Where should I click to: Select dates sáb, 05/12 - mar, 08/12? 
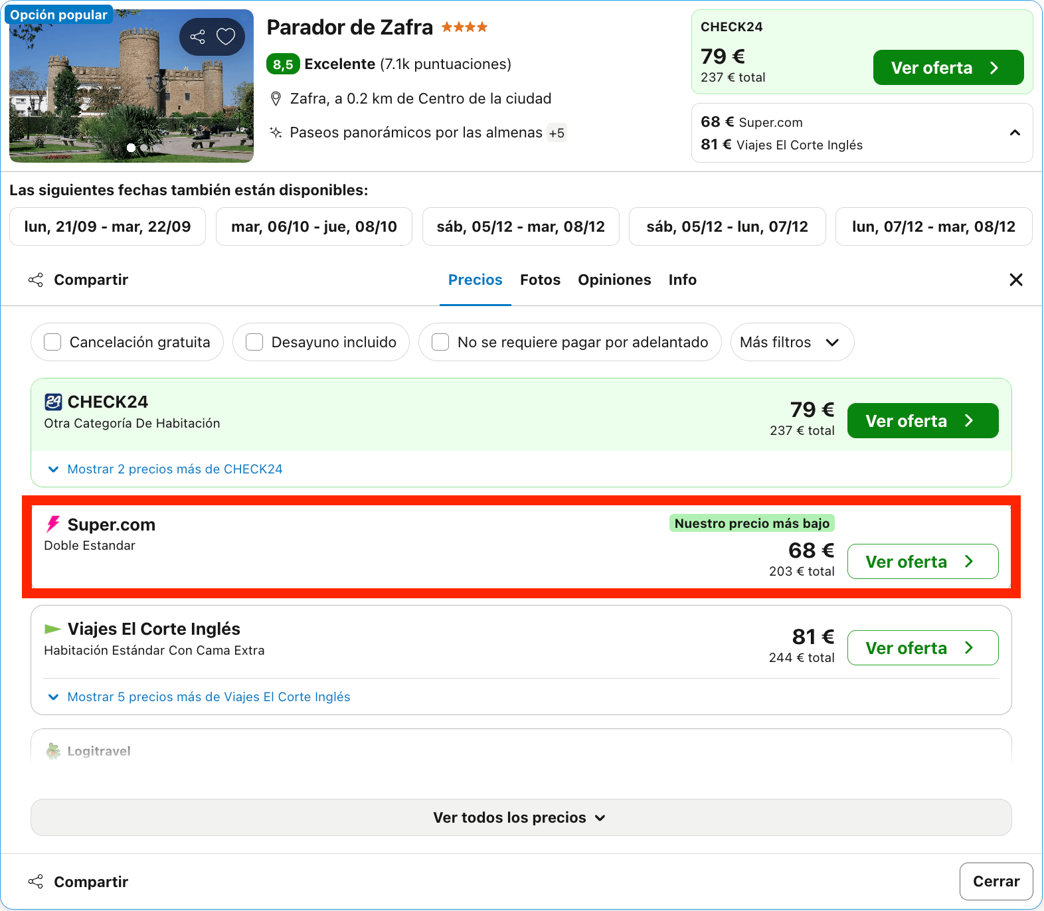coord(521,226)
